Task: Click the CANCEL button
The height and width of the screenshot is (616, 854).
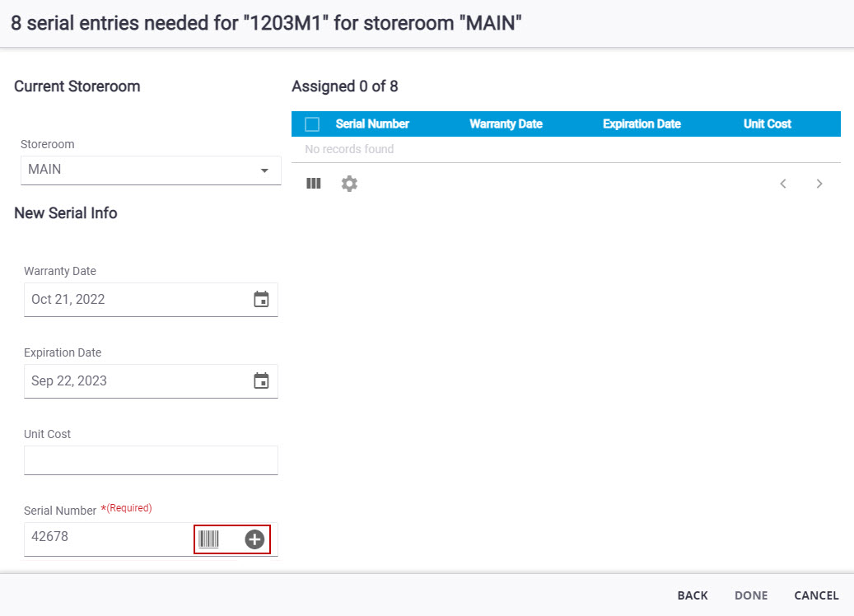Action: point(816,595)
